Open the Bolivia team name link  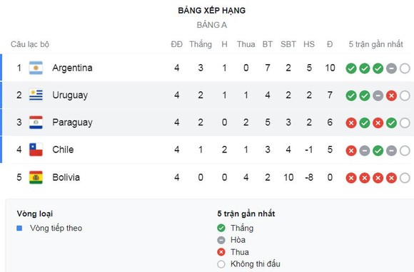66,177
